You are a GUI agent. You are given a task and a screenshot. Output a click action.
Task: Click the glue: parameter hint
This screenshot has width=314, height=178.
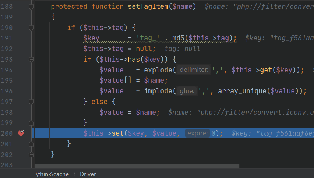pos(187,91)
